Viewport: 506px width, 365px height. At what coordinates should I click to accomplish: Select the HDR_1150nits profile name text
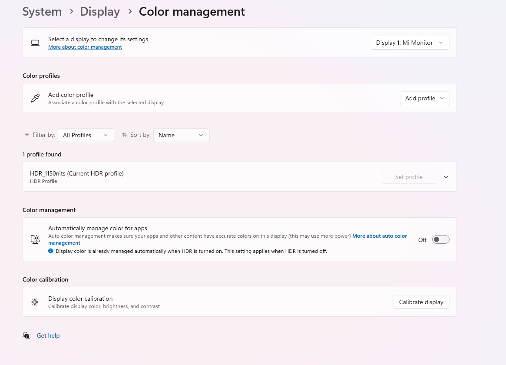click(77, 173)
